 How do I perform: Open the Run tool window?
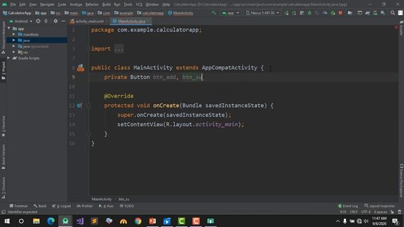pyautogui.click(x=106, y=206)
